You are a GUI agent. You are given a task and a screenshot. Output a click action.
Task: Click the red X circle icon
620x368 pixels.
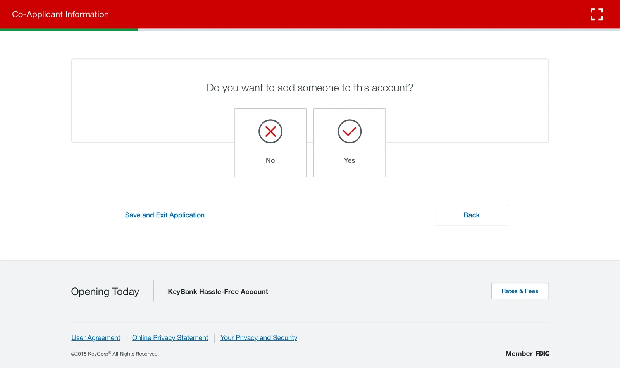click(x=270, y=131)
